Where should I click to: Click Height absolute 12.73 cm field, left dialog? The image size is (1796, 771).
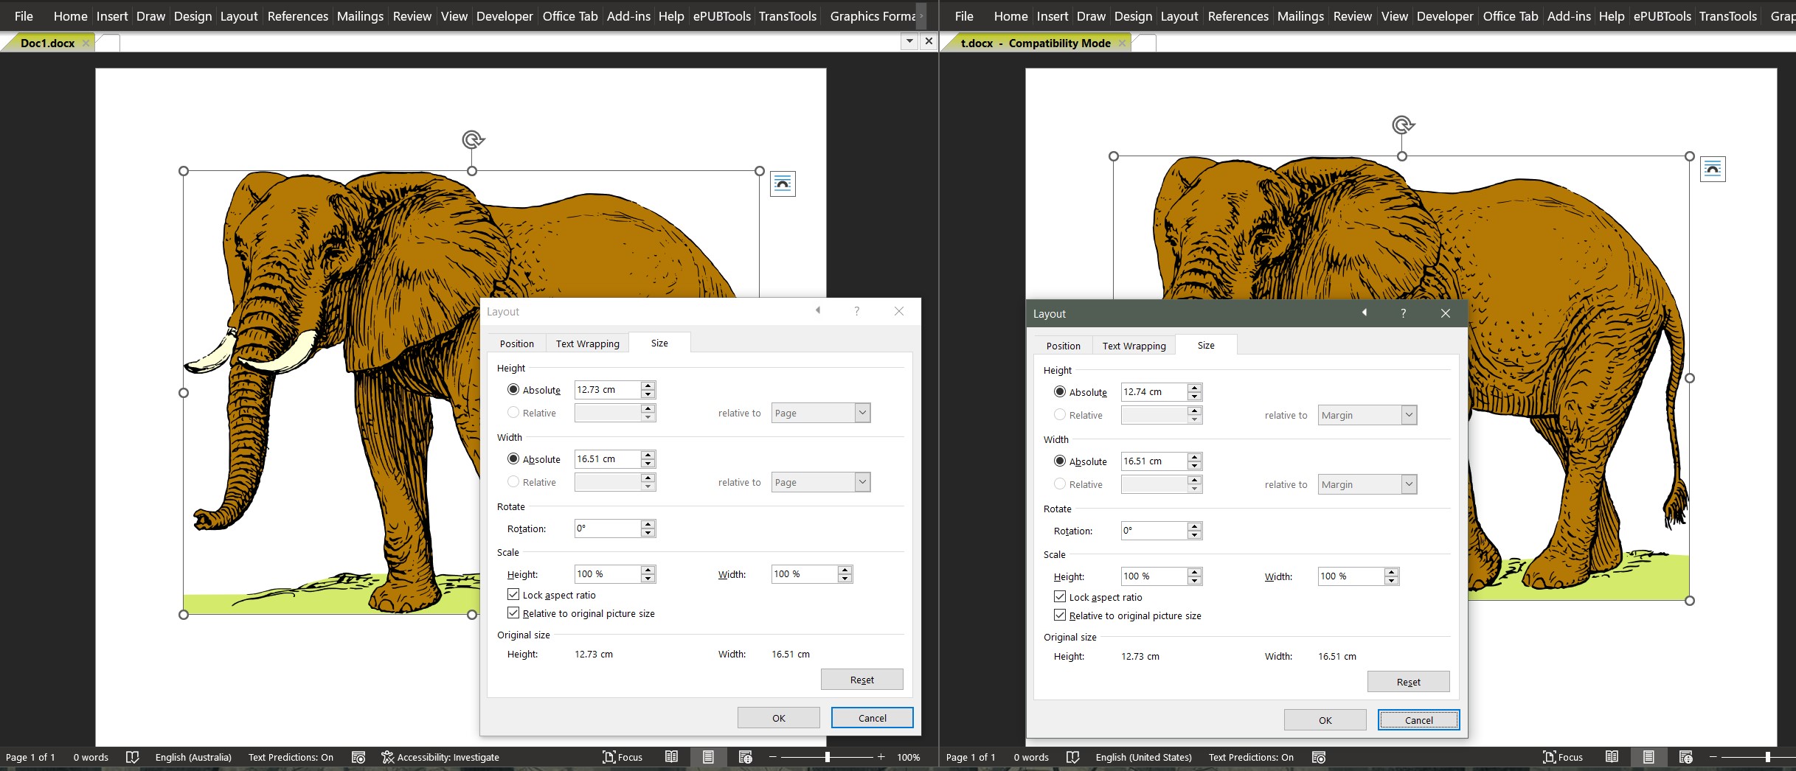608,389
